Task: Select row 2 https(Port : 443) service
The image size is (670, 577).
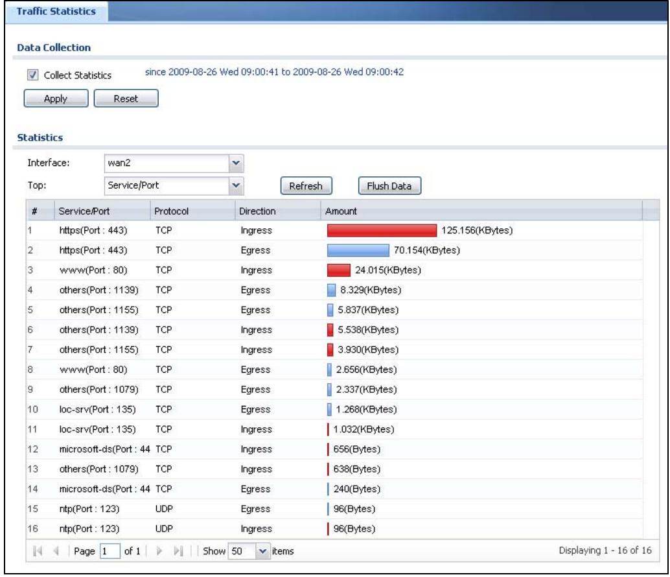Action: click(93, 250)
